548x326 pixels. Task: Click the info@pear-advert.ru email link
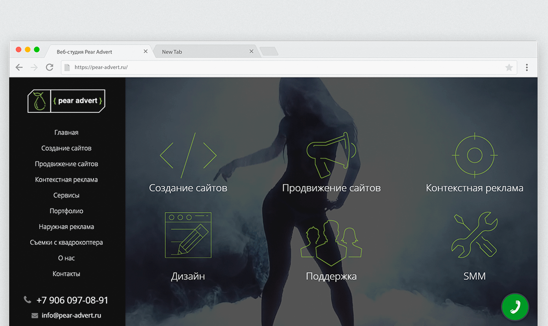(71, 315)
